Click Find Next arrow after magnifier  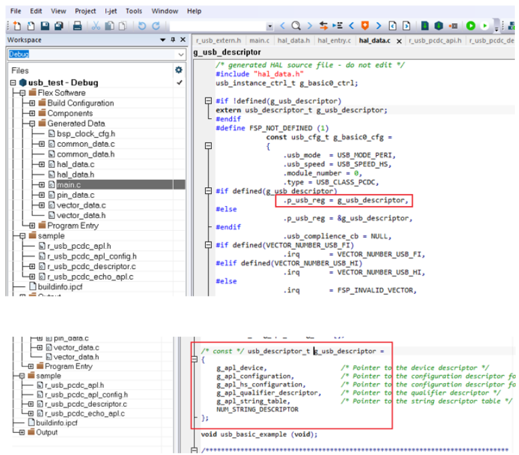click(x=310, y=26)
